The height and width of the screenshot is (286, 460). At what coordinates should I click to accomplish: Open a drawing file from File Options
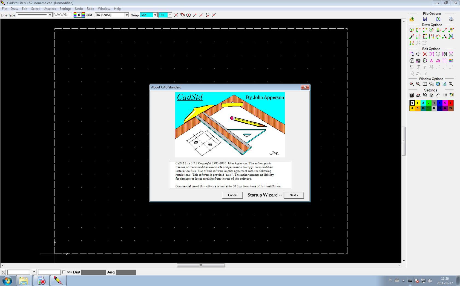pyautogui.click(x=412, y=19)
